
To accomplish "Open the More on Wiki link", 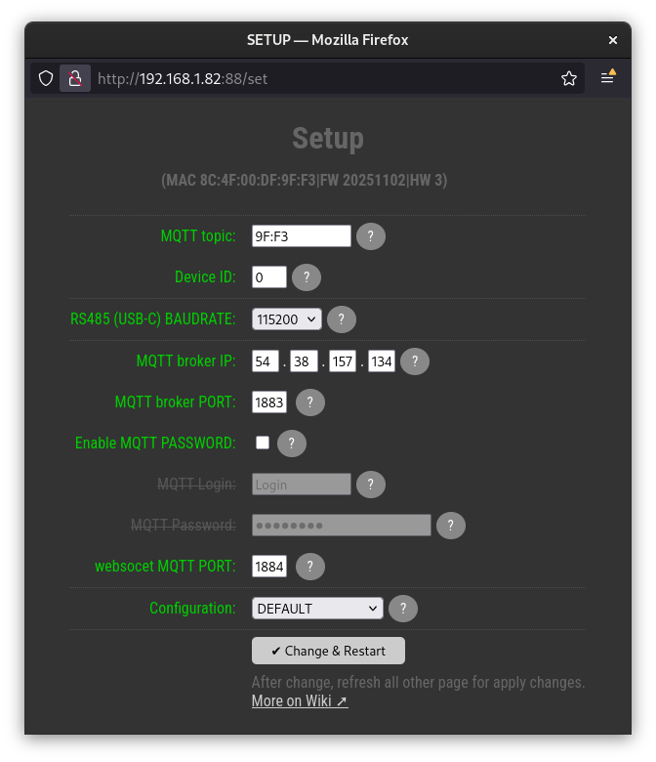I will (x=299, y=700).
